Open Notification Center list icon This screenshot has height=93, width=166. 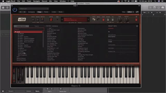click(162, 1)
